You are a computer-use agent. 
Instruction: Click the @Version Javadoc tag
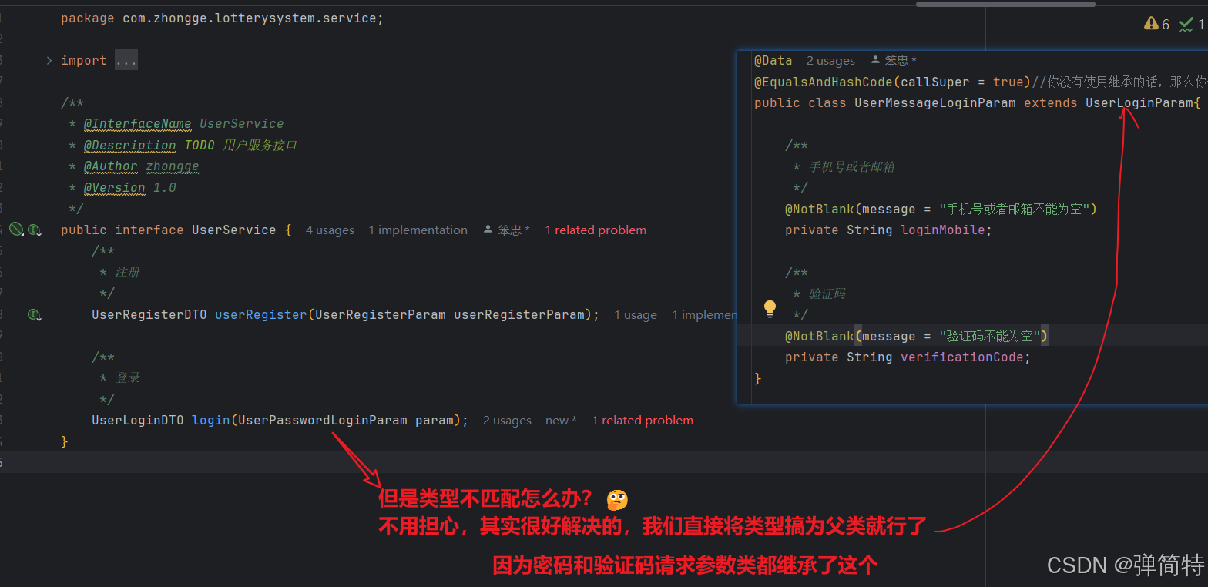115,187
